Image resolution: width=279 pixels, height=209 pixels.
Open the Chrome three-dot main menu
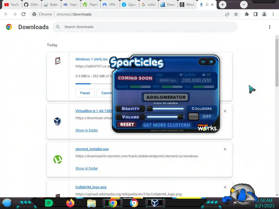[x=273, y=14]
